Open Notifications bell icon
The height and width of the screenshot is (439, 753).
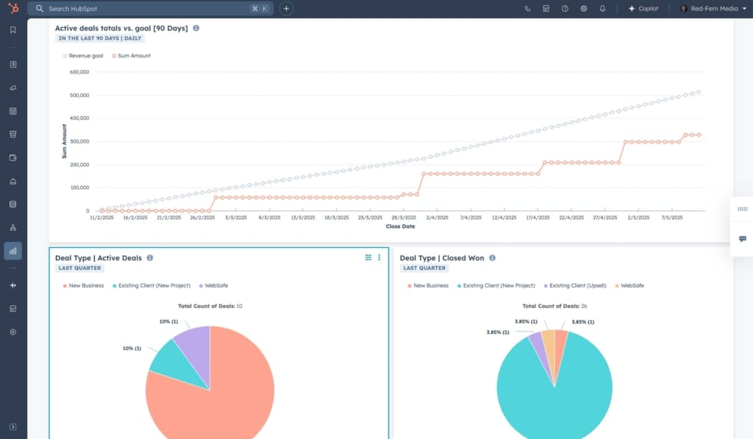coord(602,9)
